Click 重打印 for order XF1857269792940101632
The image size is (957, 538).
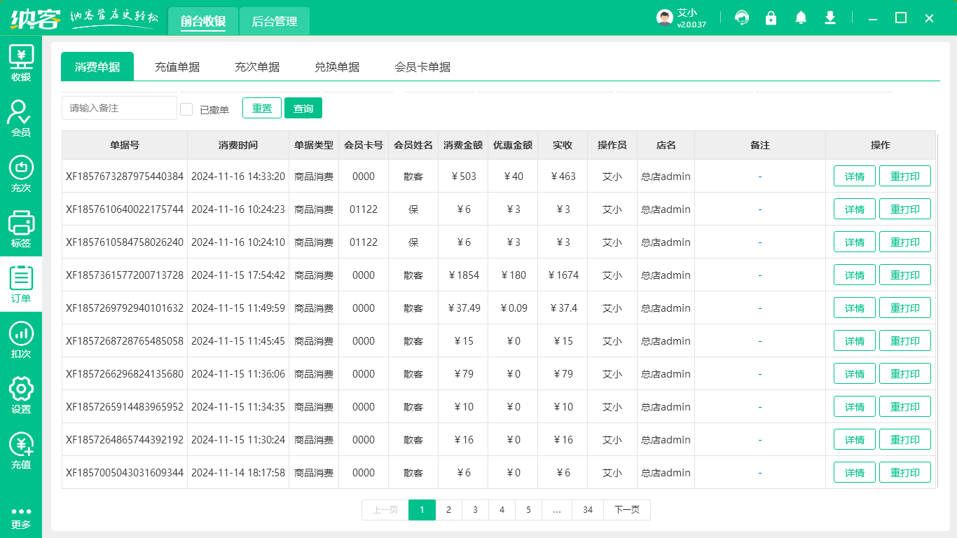(x=905, y=308)
